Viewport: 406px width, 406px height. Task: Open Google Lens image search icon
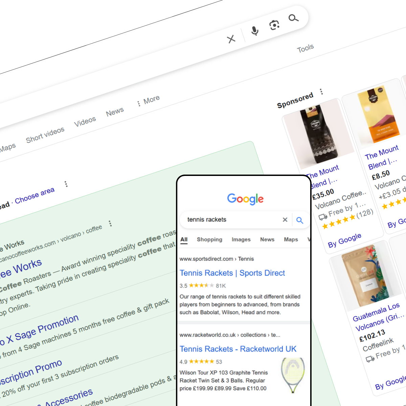coord(274,25)
